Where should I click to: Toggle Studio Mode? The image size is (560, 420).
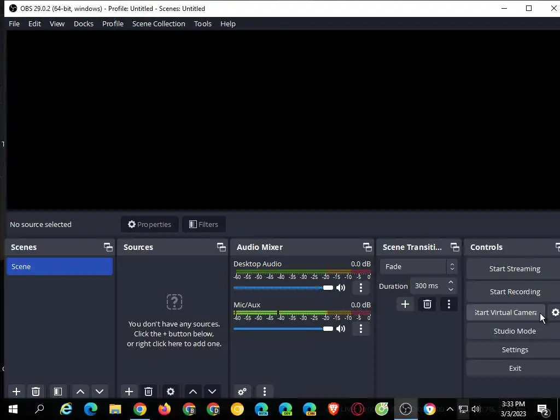click(515, 331)
